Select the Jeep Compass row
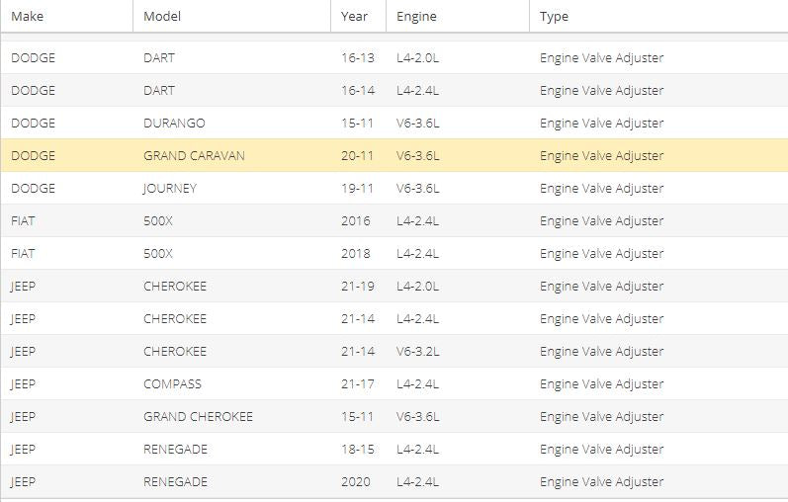The image size is (788, 502). coord(394,384)
